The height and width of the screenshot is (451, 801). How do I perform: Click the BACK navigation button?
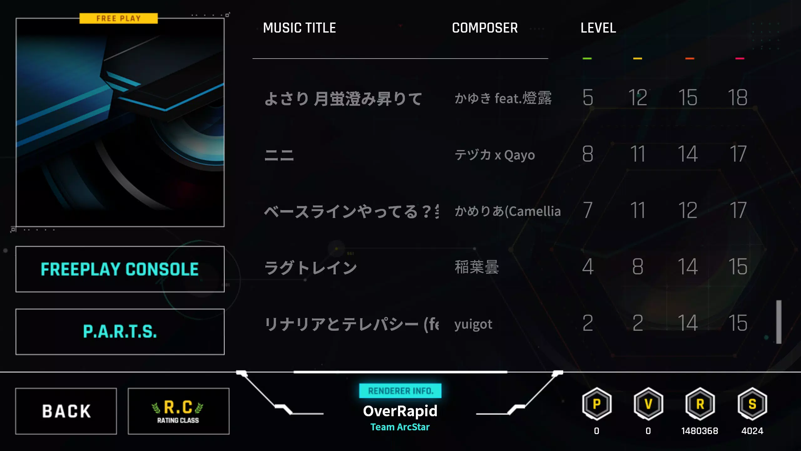point(65,411)
